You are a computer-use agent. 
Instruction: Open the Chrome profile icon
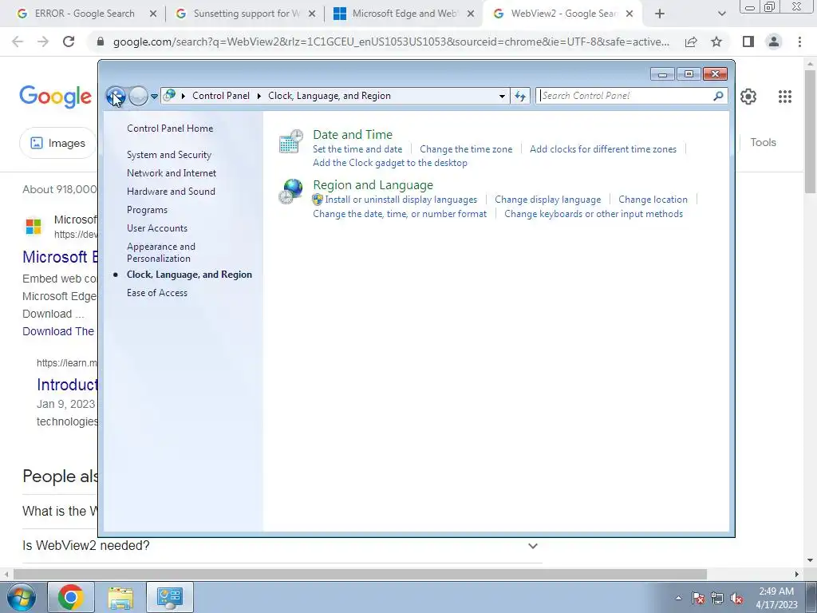coord(774,42)
